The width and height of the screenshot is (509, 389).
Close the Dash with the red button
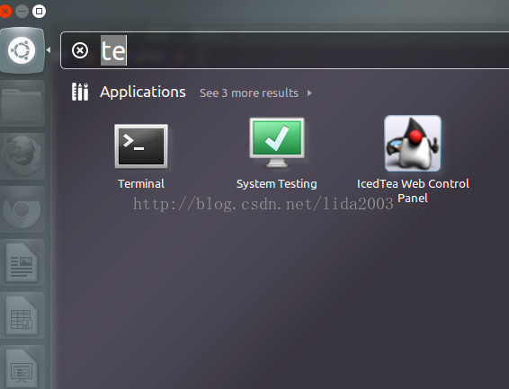coord(4,12)
